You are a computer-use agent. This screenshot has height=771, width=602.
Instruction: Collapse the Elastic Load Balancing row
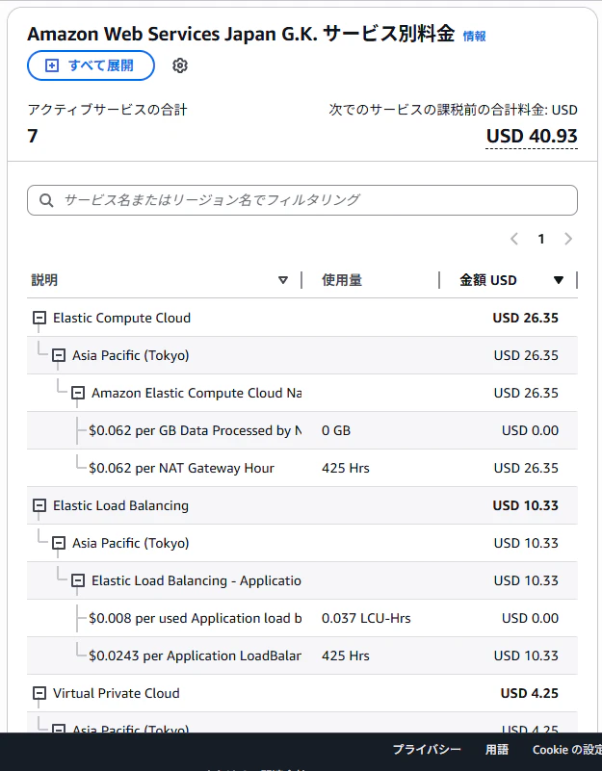point(39,506)
